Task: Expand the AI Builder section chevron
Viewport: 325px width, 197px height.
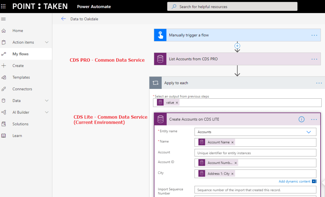Action: (46, 112)
